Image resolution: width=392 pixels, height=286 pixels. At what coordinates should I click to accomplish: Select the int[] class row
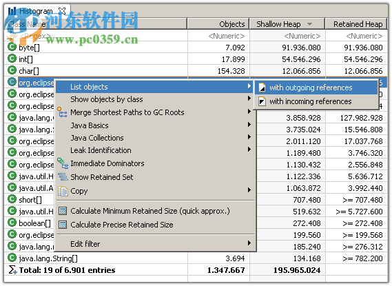click(196, 59)
